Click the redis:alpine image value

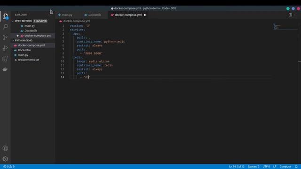pos(99,61)
